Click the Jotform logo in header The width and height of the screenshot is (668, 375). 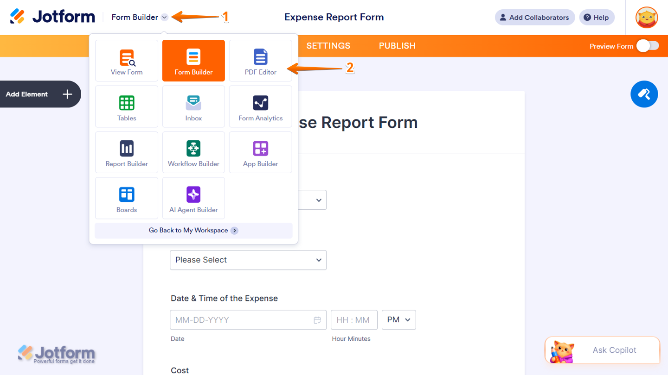(52, 17)
